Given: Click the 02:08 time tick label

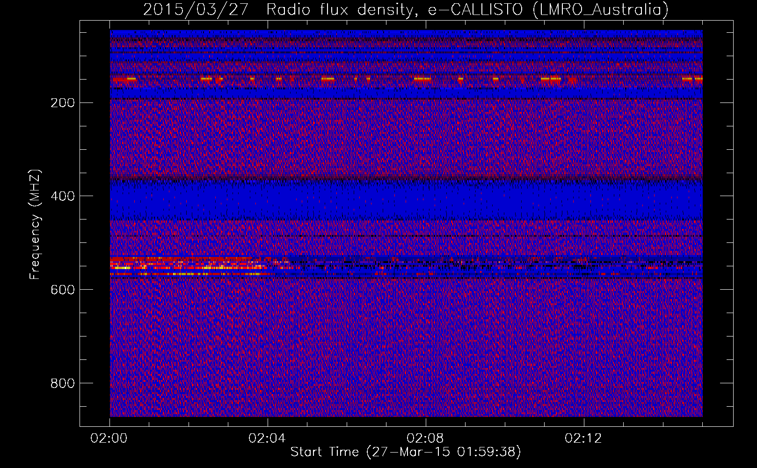Looking at the screenshot, I should [x=426, y=439].
